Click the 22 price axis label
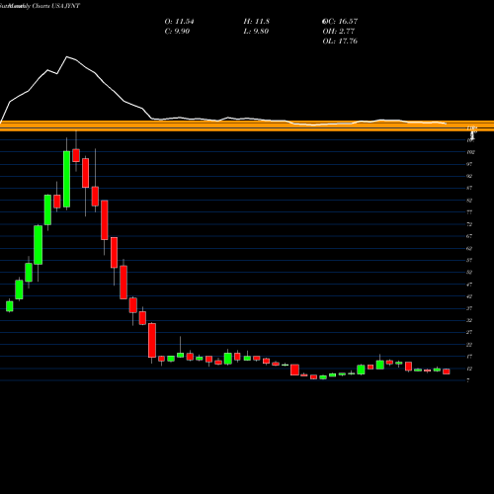 pos(469,345)
